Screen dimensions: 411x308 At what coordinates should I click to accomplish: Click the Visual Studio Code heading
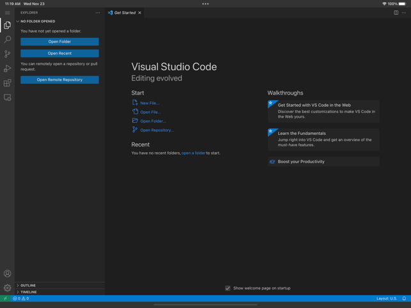(174, 66)
